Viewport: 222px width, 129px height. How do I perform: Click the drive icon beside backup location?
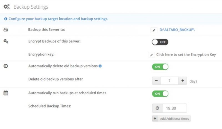pyautogui.click(x=6, y=30)
